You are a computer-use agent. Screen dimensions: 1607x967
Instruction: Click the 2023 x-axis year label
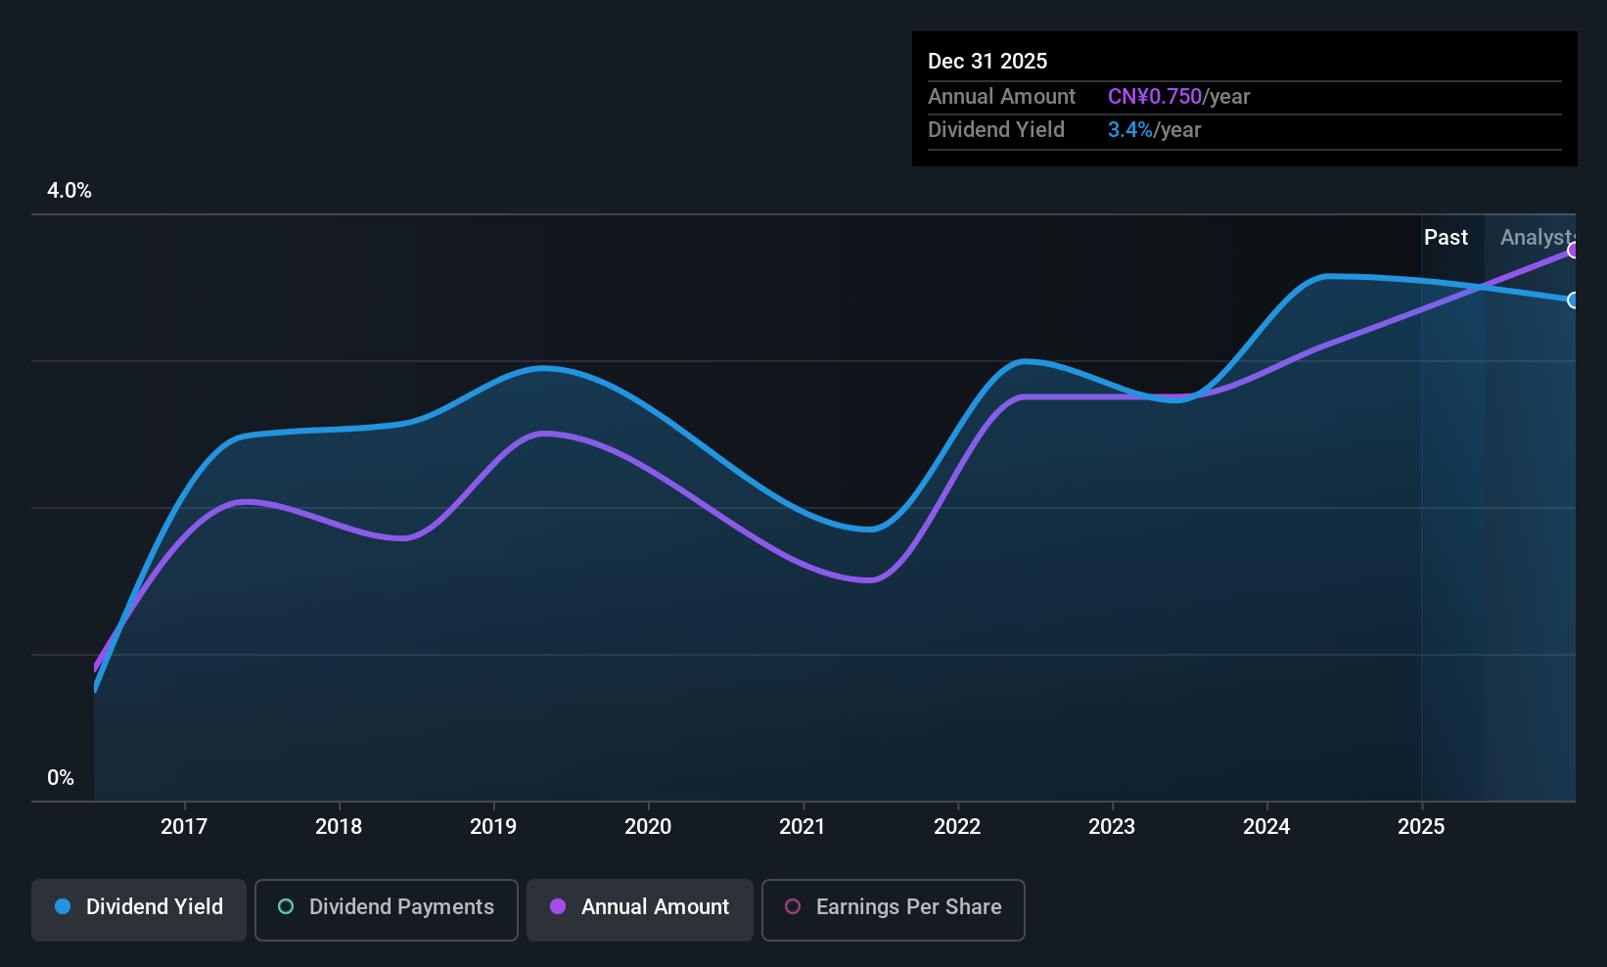[1112, 826]
